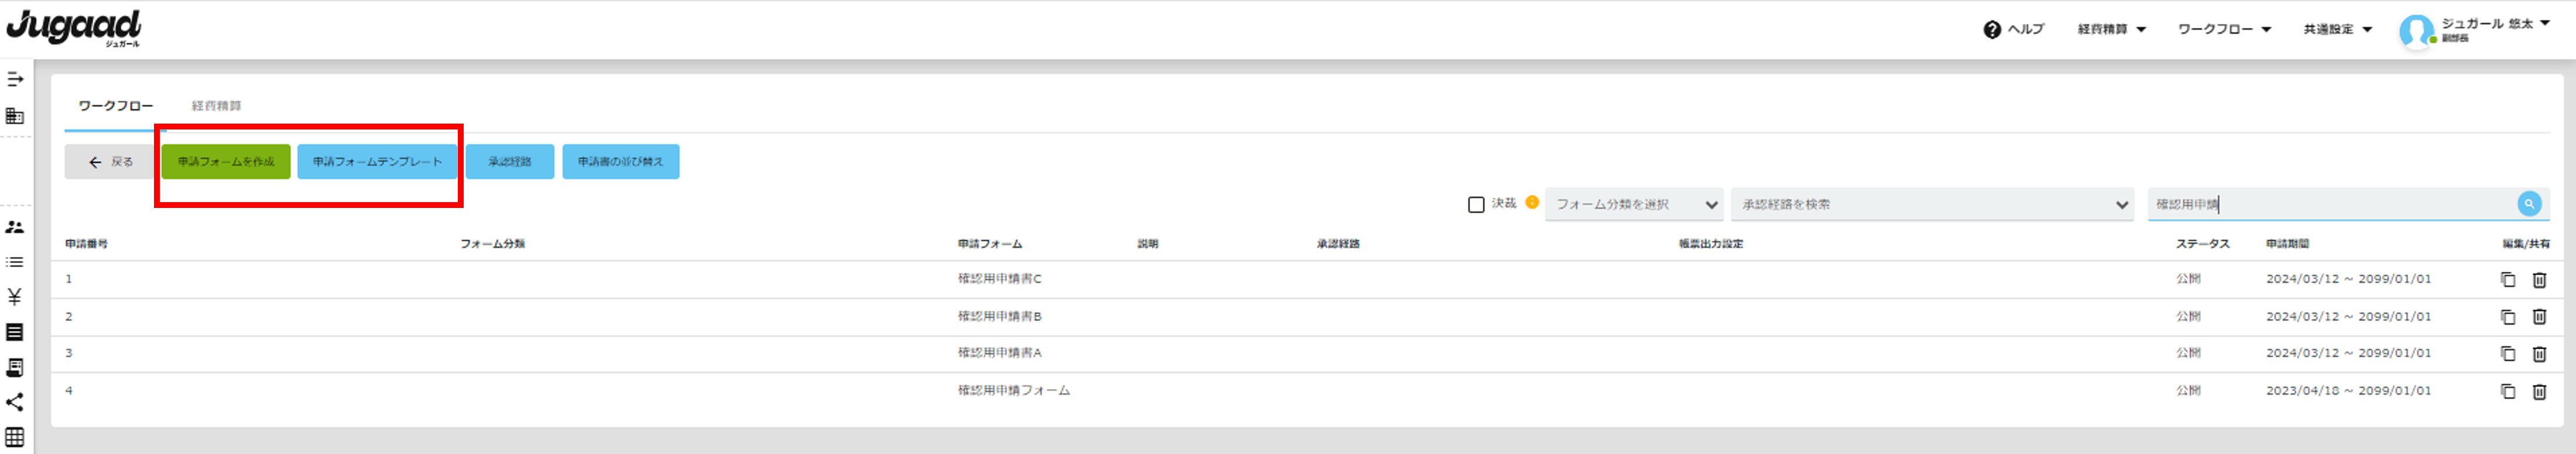Open the company building icon in sidebar
Image resolution: width=2576 pixels, height=454 pixels.
point(15,116)
